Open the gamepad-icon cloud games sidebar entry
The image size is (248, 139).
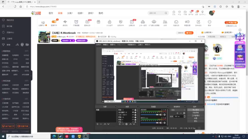coord(7,39)
